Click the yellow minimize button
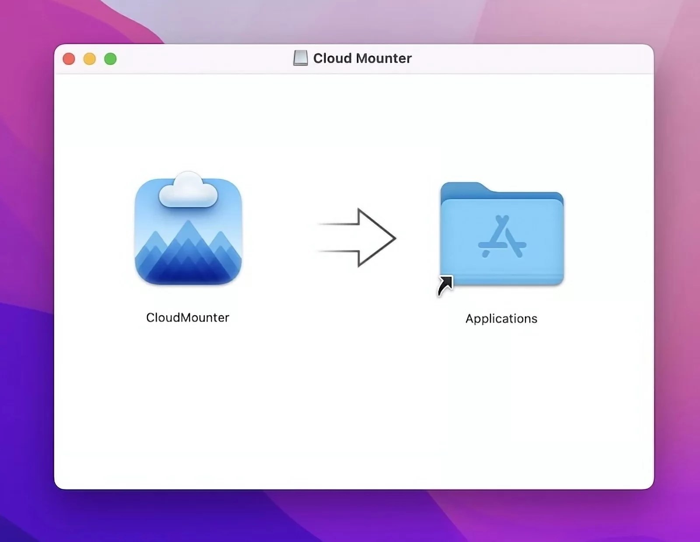700x542 pixels. click(90, 58)
